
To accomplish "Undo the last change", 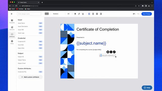I will [x=134, y=14].
